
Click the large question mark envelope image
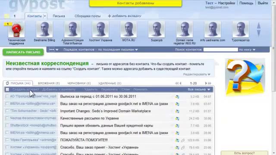[245, 77]
